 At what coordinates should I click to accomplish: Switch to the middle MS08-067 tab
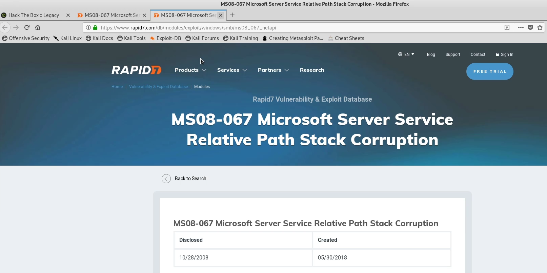112,15
